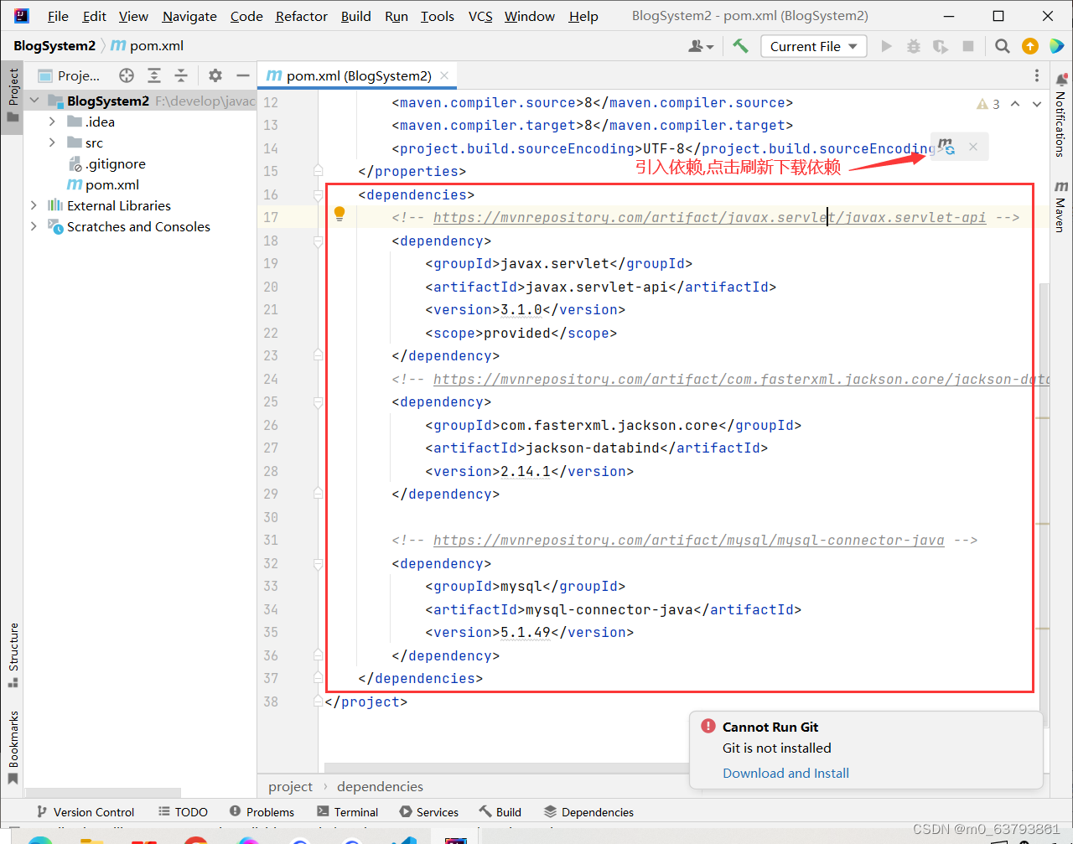This screenshot has height=844, width=1073.
Task: Expand the src folder
Action: click(x=52, y=142)
